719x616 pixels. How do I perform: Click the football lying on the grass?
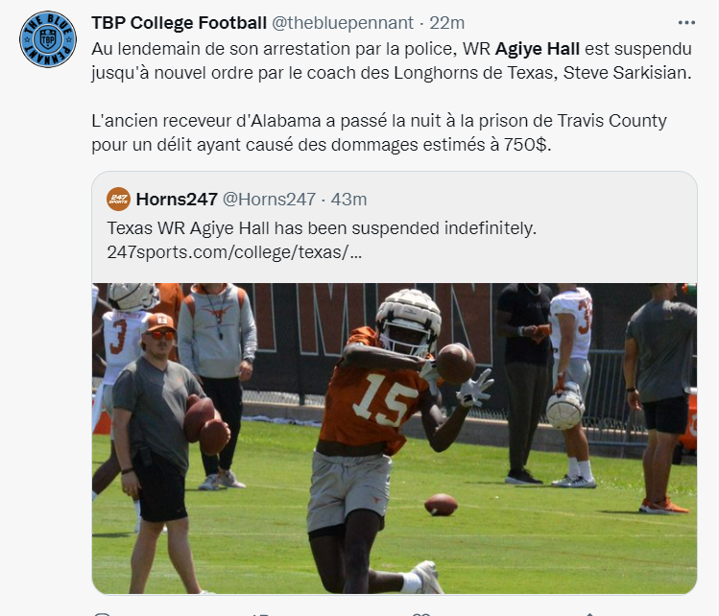[441, 504]
